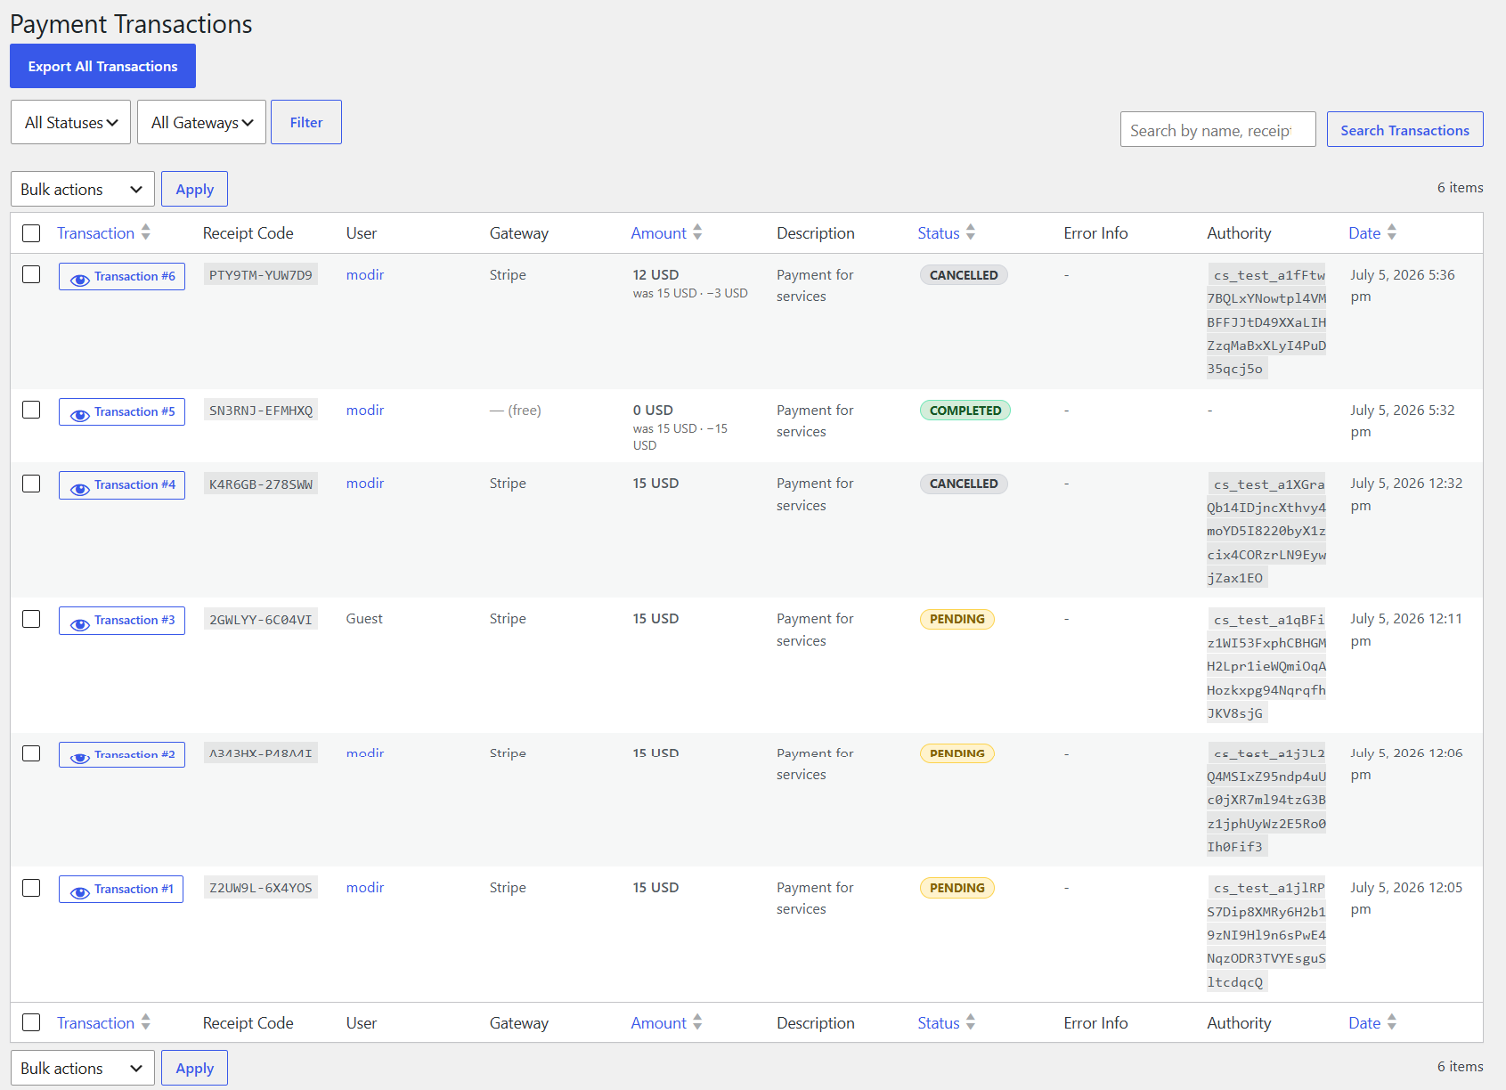This screenshot has width=1506, height=1090.
Task: Select the checkbox for receipt Z2UW9L-6X4YOS
Action: click(31, 888)
